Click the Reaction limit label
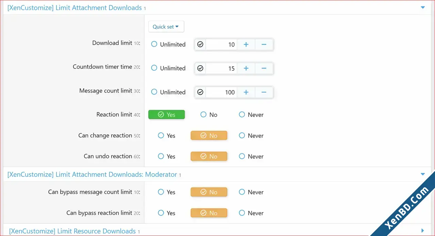 (x=114, y=115)
